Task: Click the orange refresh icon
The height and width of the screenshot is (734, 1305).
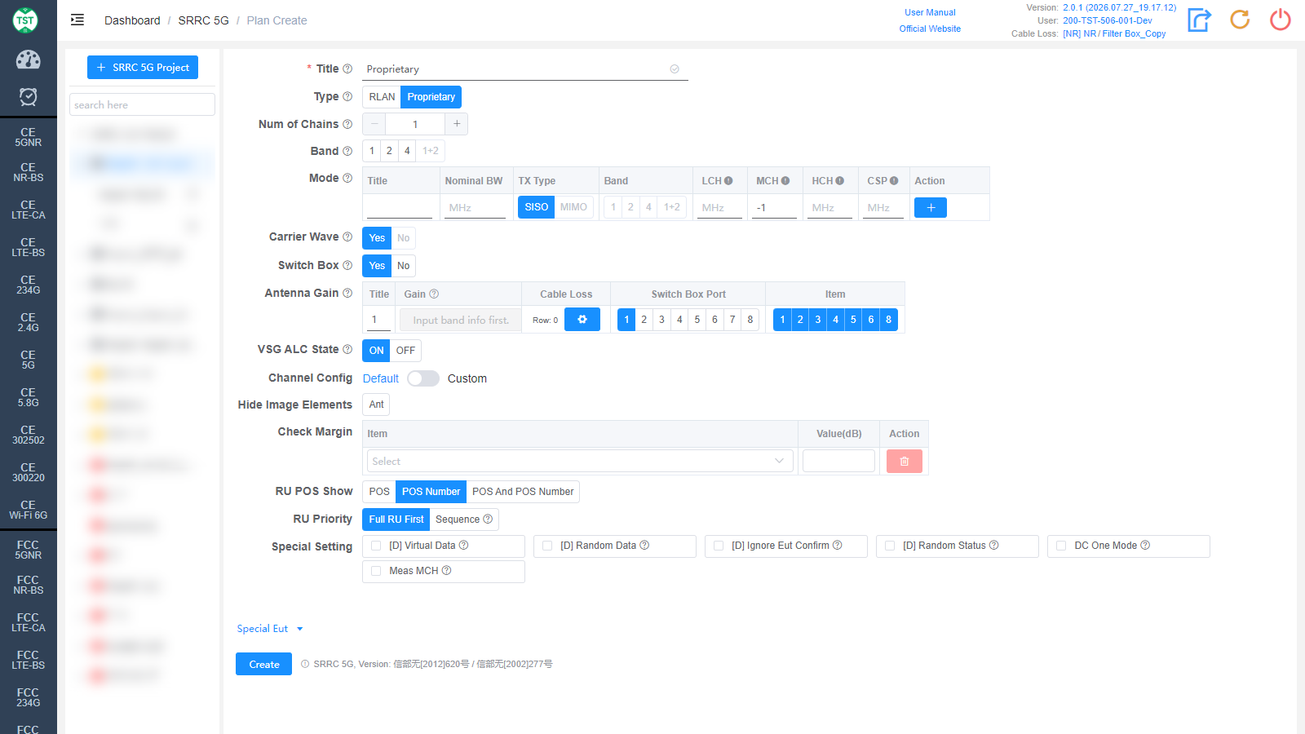Action: pos(1240,20)
